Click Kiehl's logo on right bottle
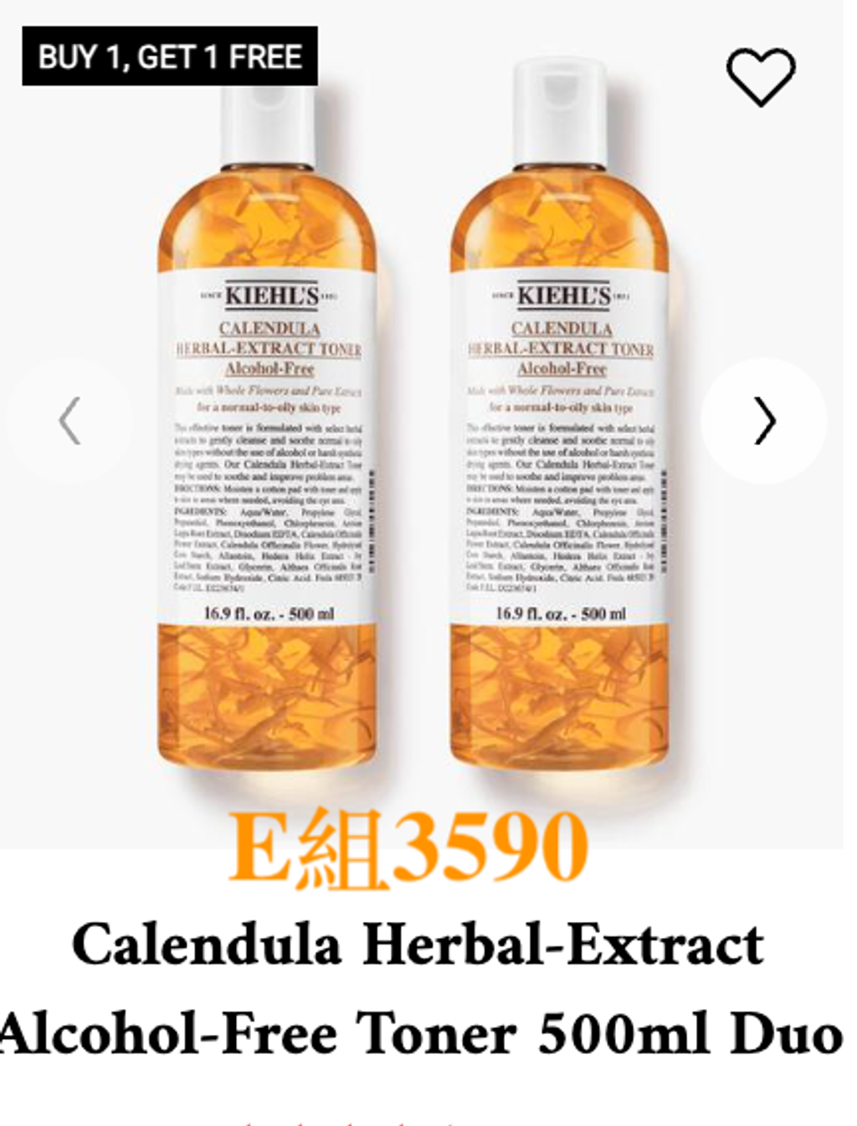Viewport: 857px width, 1126px height. coord(562,295)
